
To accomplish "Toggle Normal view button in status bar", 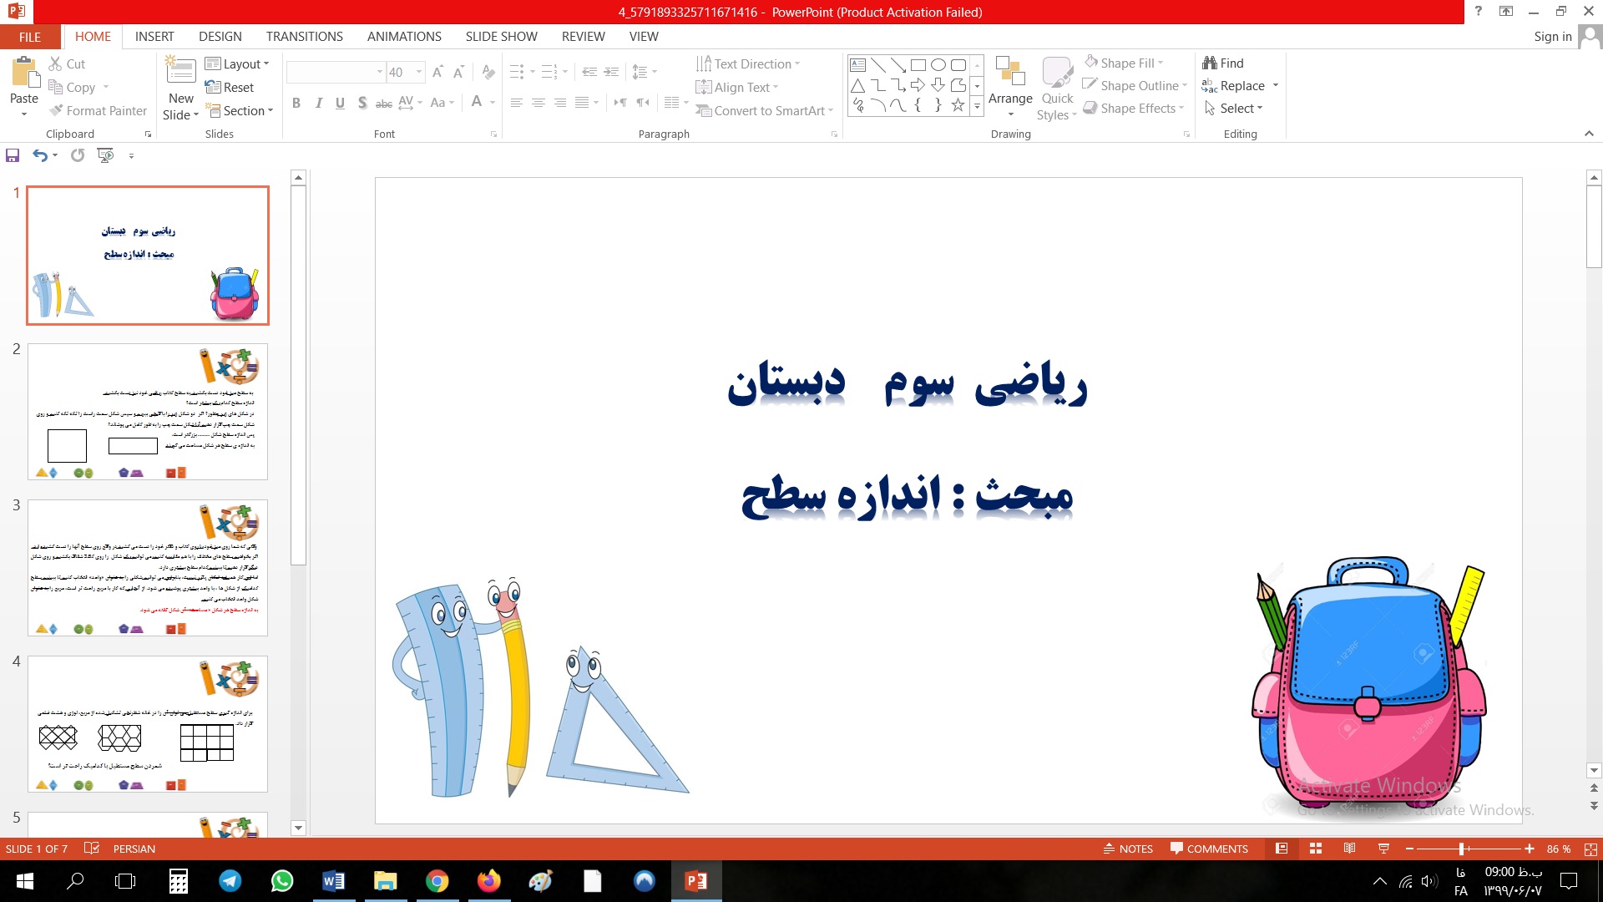I will 1282,849.
